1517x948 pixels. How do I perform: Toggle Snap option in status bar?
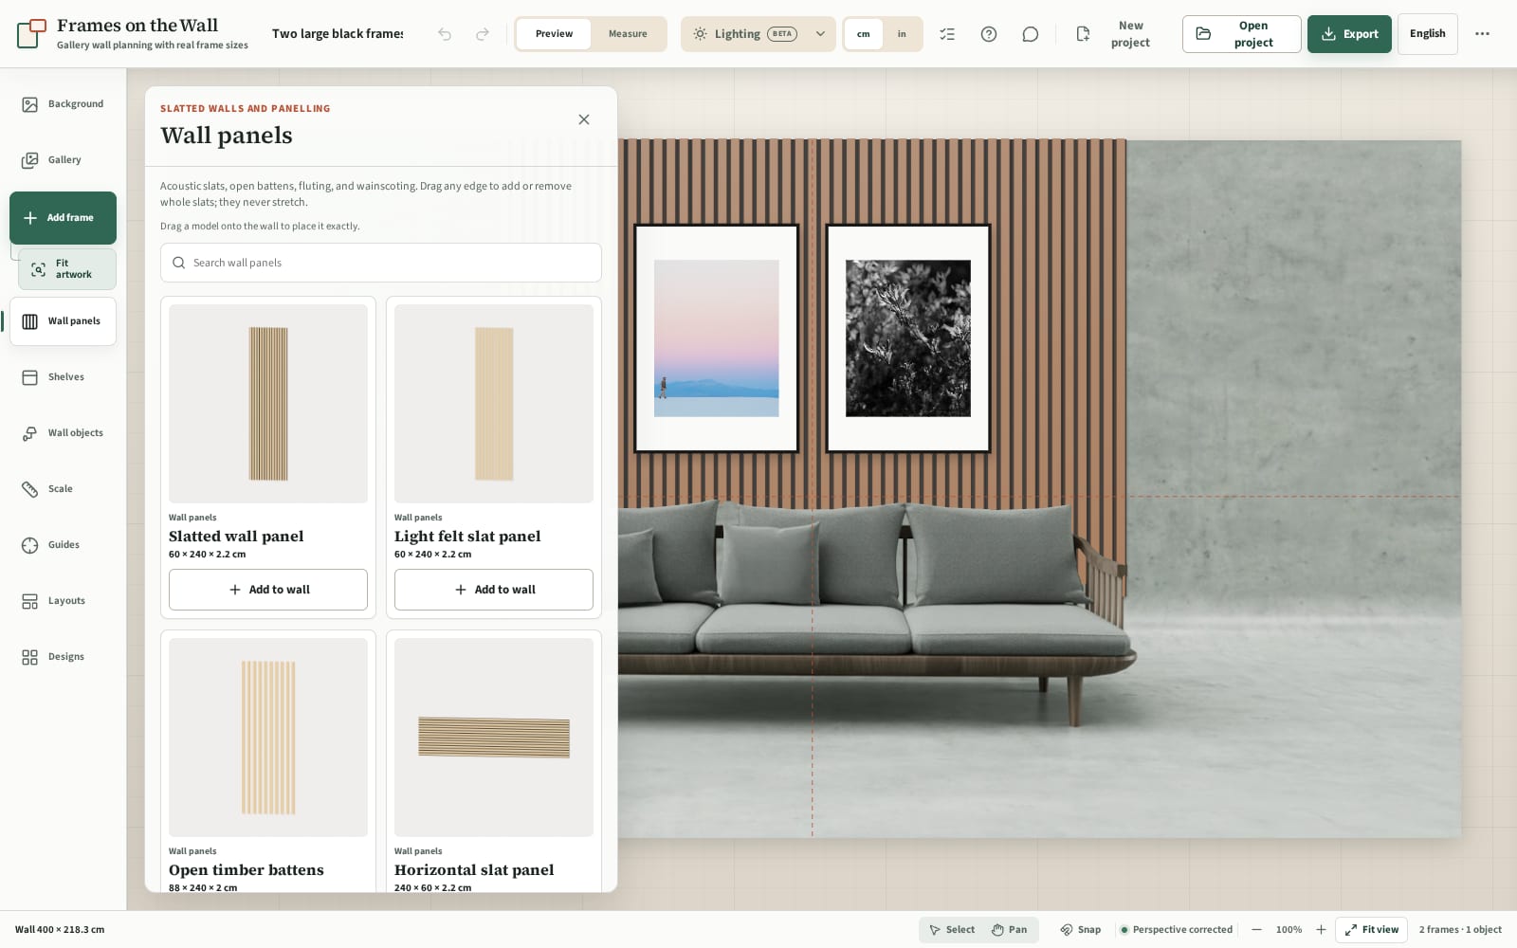coord(1080,930)
